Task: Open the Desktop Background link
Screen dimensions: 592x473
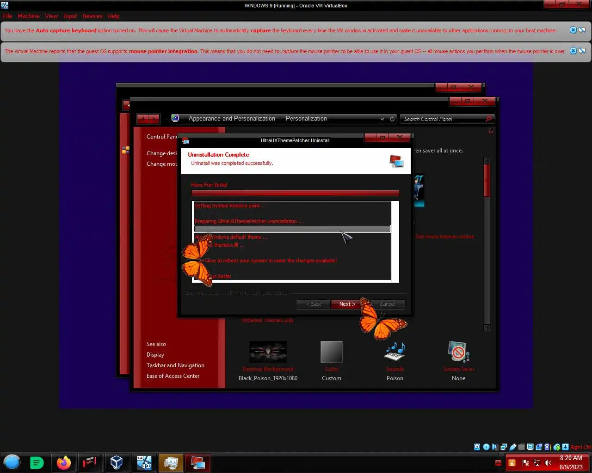Action: pos(268,369)
